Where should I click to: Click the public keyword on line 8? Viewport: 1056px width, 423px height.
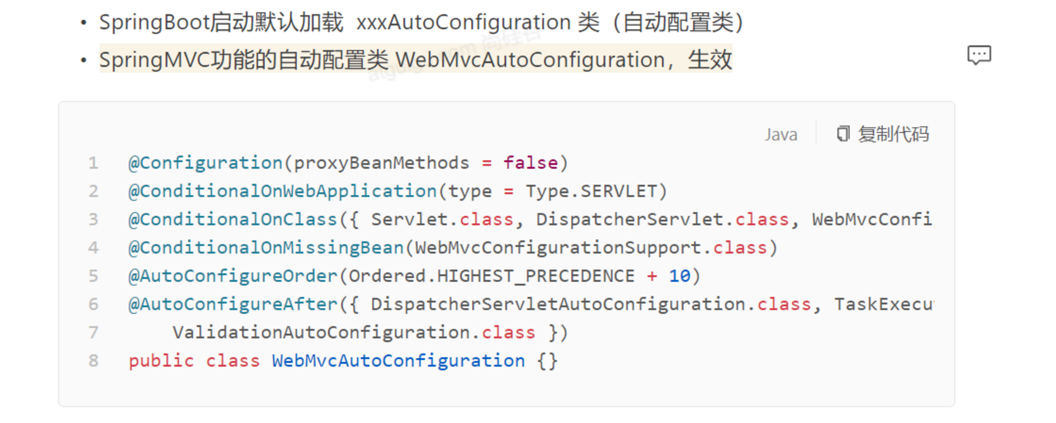[161, 361]
